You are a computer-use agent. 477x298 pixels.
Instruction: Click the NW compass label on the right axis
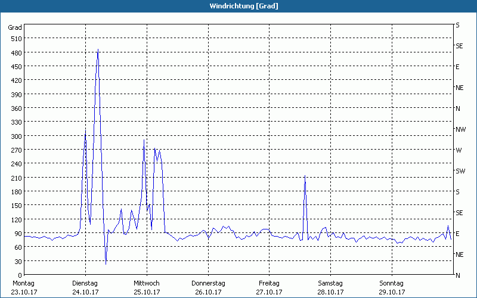[460, 129]
